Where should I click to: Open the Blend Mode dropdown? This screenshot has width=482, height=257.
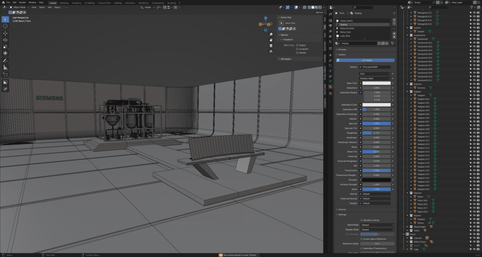[377, 225]
